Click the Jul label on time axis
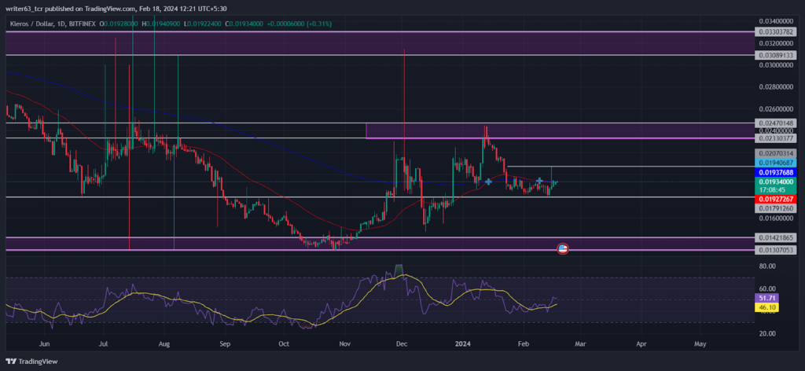Screen dimensions: 805x371 (x=105, y=343)
